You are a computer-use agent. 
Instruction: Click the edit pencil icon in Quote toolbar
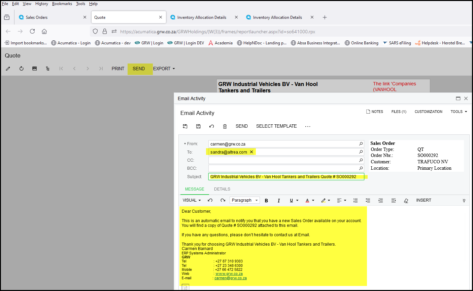(x=8, y=69)
